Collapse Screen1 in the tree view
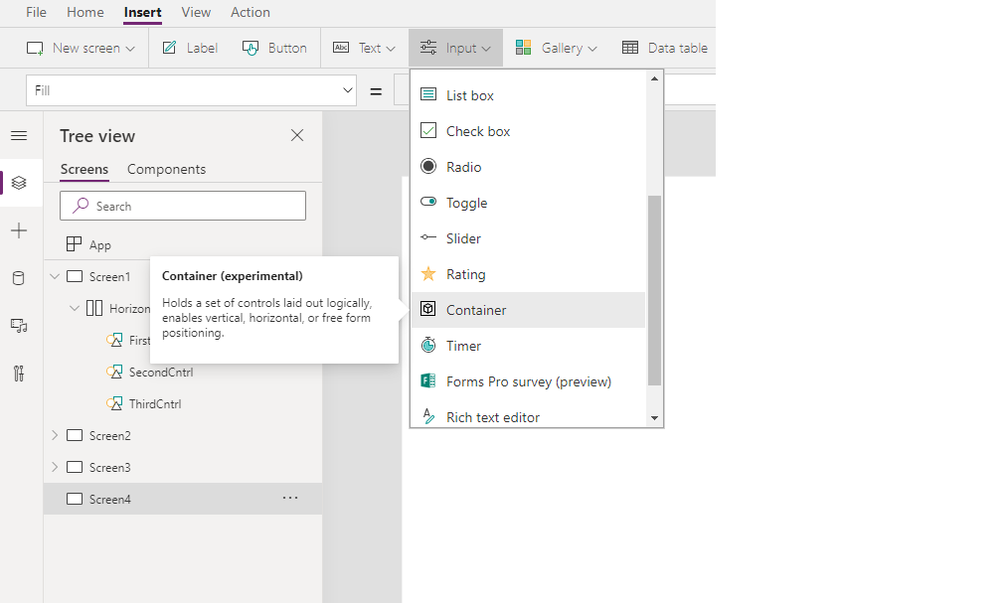Screen dimensions: 1008x603 [x=55, y=276]
